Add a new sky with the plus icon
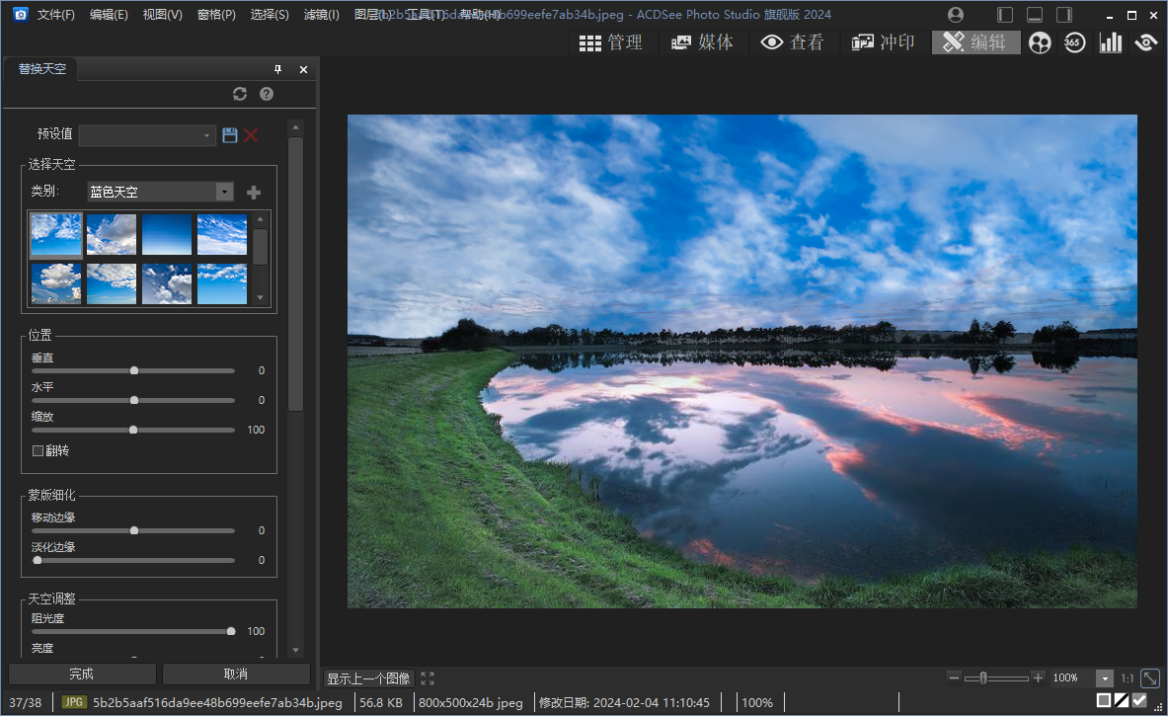Screen dimensions: 1168x716 tap(254, 192)
